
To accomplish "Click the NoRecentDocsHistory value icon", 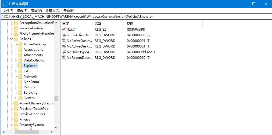I will (x=64, y=58).
